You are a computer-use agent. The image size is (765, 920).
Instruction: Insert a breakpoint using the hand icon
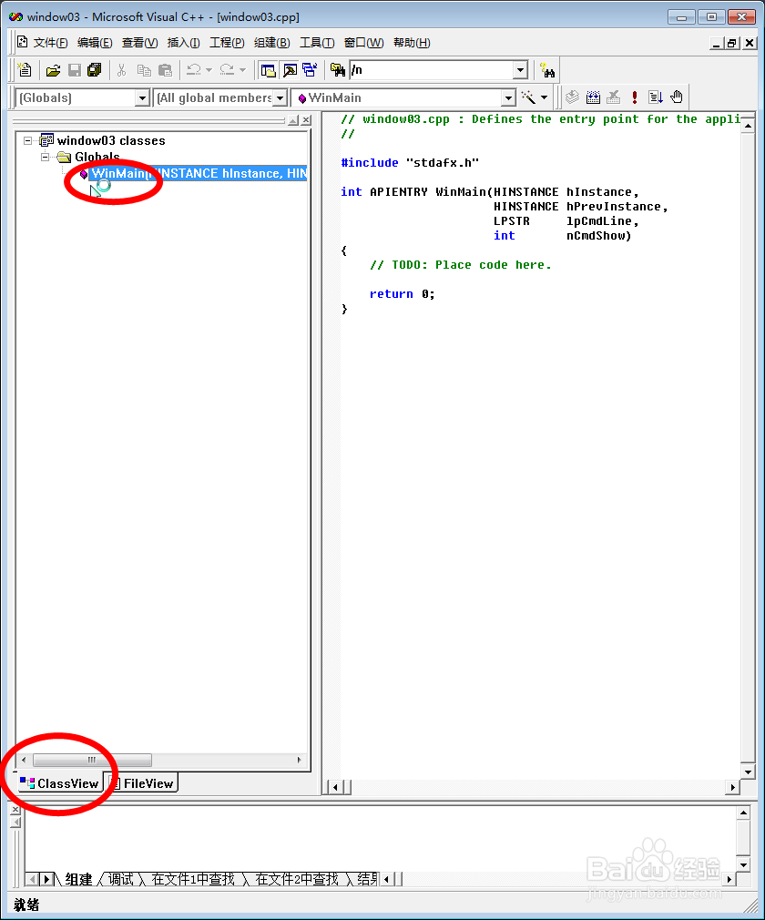coord(677,97)
